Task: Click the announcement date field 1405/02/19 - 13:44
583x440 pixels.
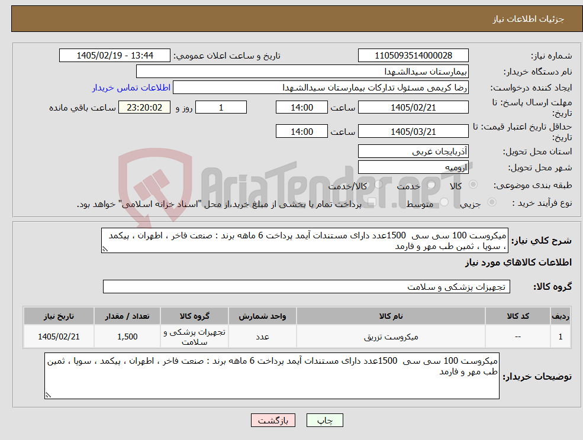Action: pos(114,56)
